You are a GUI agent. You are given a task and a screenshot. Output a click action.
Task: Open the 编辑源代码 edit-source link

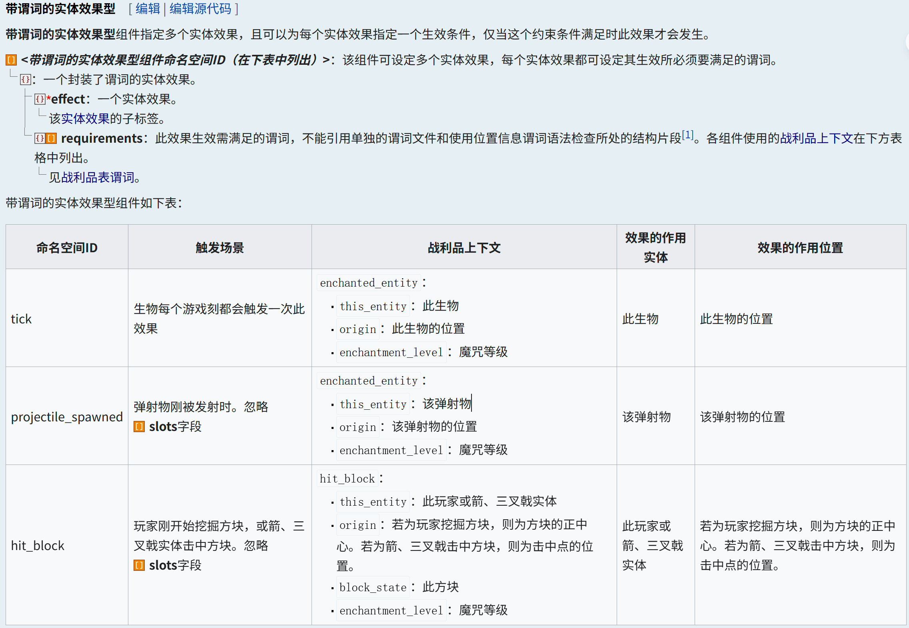[x=200, y=8]
